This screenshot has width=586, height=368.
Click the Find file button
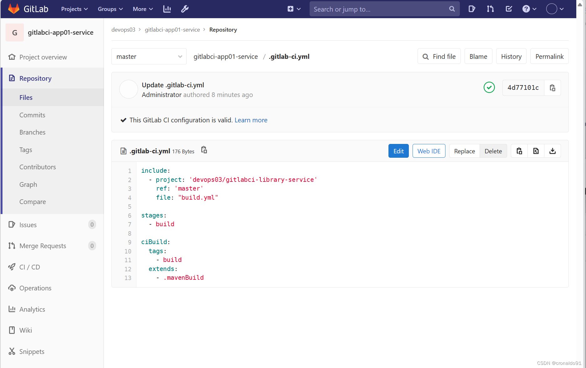(x=439, y=56)
